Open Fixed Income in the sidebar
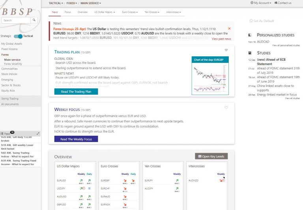The height and width of the screenshot is (210, 303). (x=9, y=49)
